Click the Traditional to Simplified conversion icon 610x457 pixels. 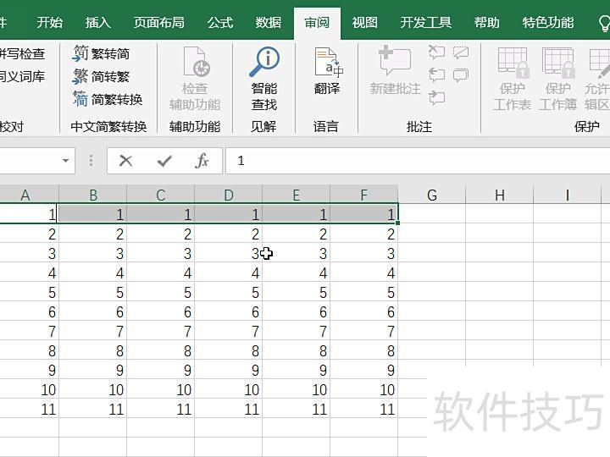[80, 53]
